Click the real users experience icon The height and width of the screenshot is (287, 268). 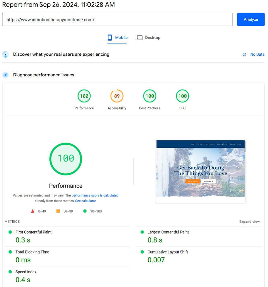click(5, 54)
